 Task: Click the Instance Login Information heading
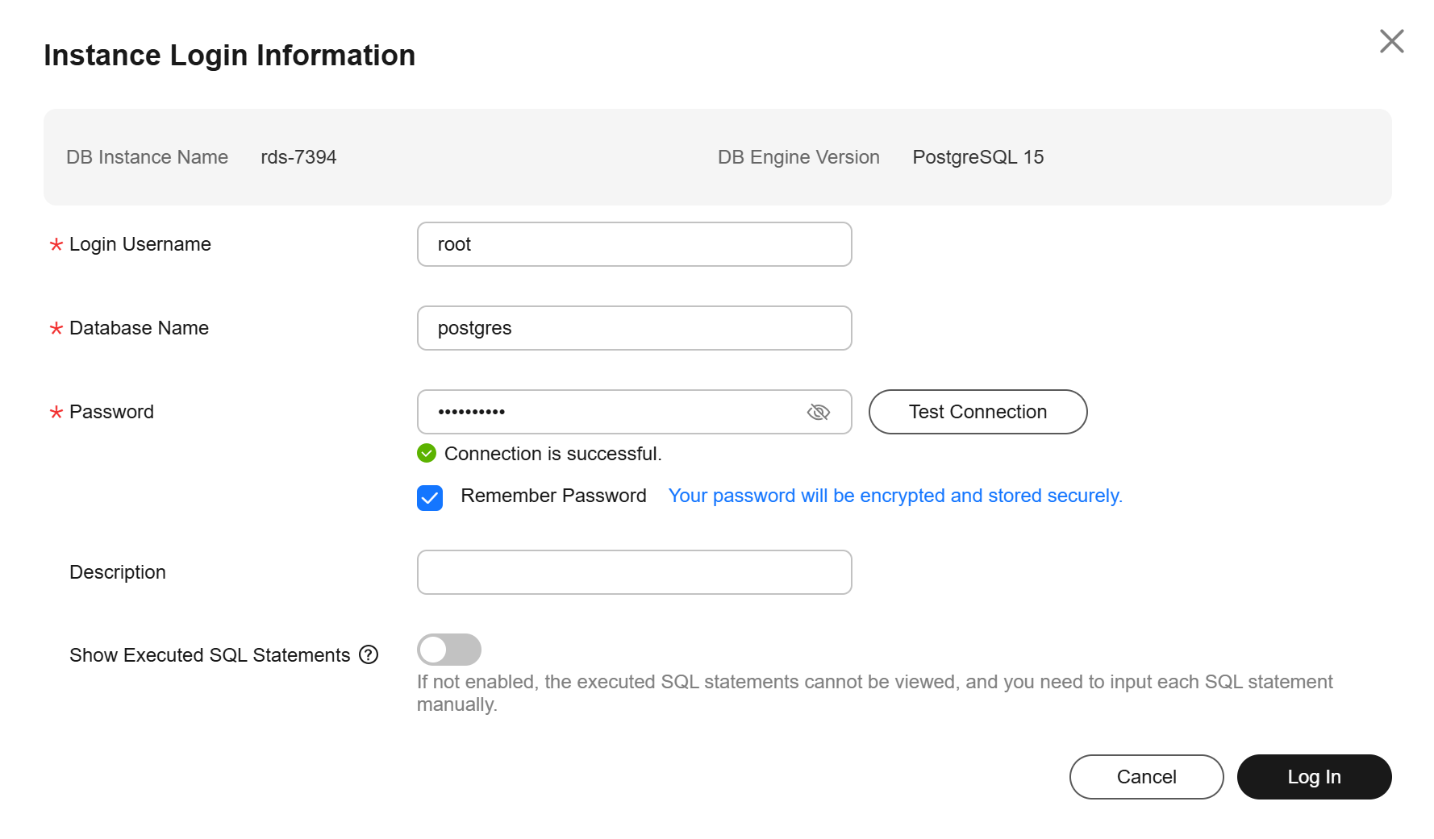(230, 55)
